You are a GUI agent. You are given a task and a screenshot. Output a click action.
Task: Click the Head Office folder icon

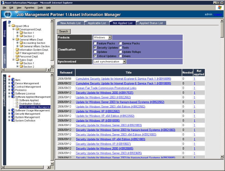13,26
